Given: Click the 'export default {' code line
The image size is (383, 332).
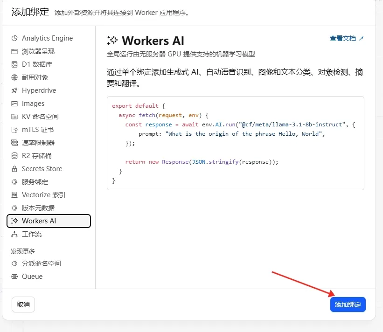Looking at the screenshot, I should click(x=139, y=106).
